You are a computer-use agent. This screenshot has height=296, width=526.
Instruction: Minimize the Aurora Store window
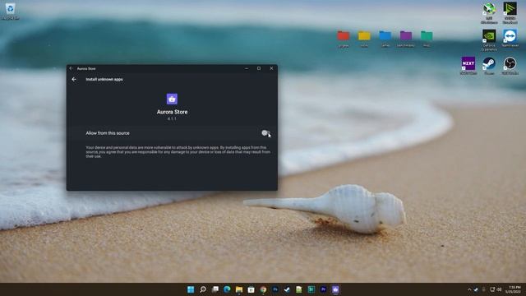point(247,68)
